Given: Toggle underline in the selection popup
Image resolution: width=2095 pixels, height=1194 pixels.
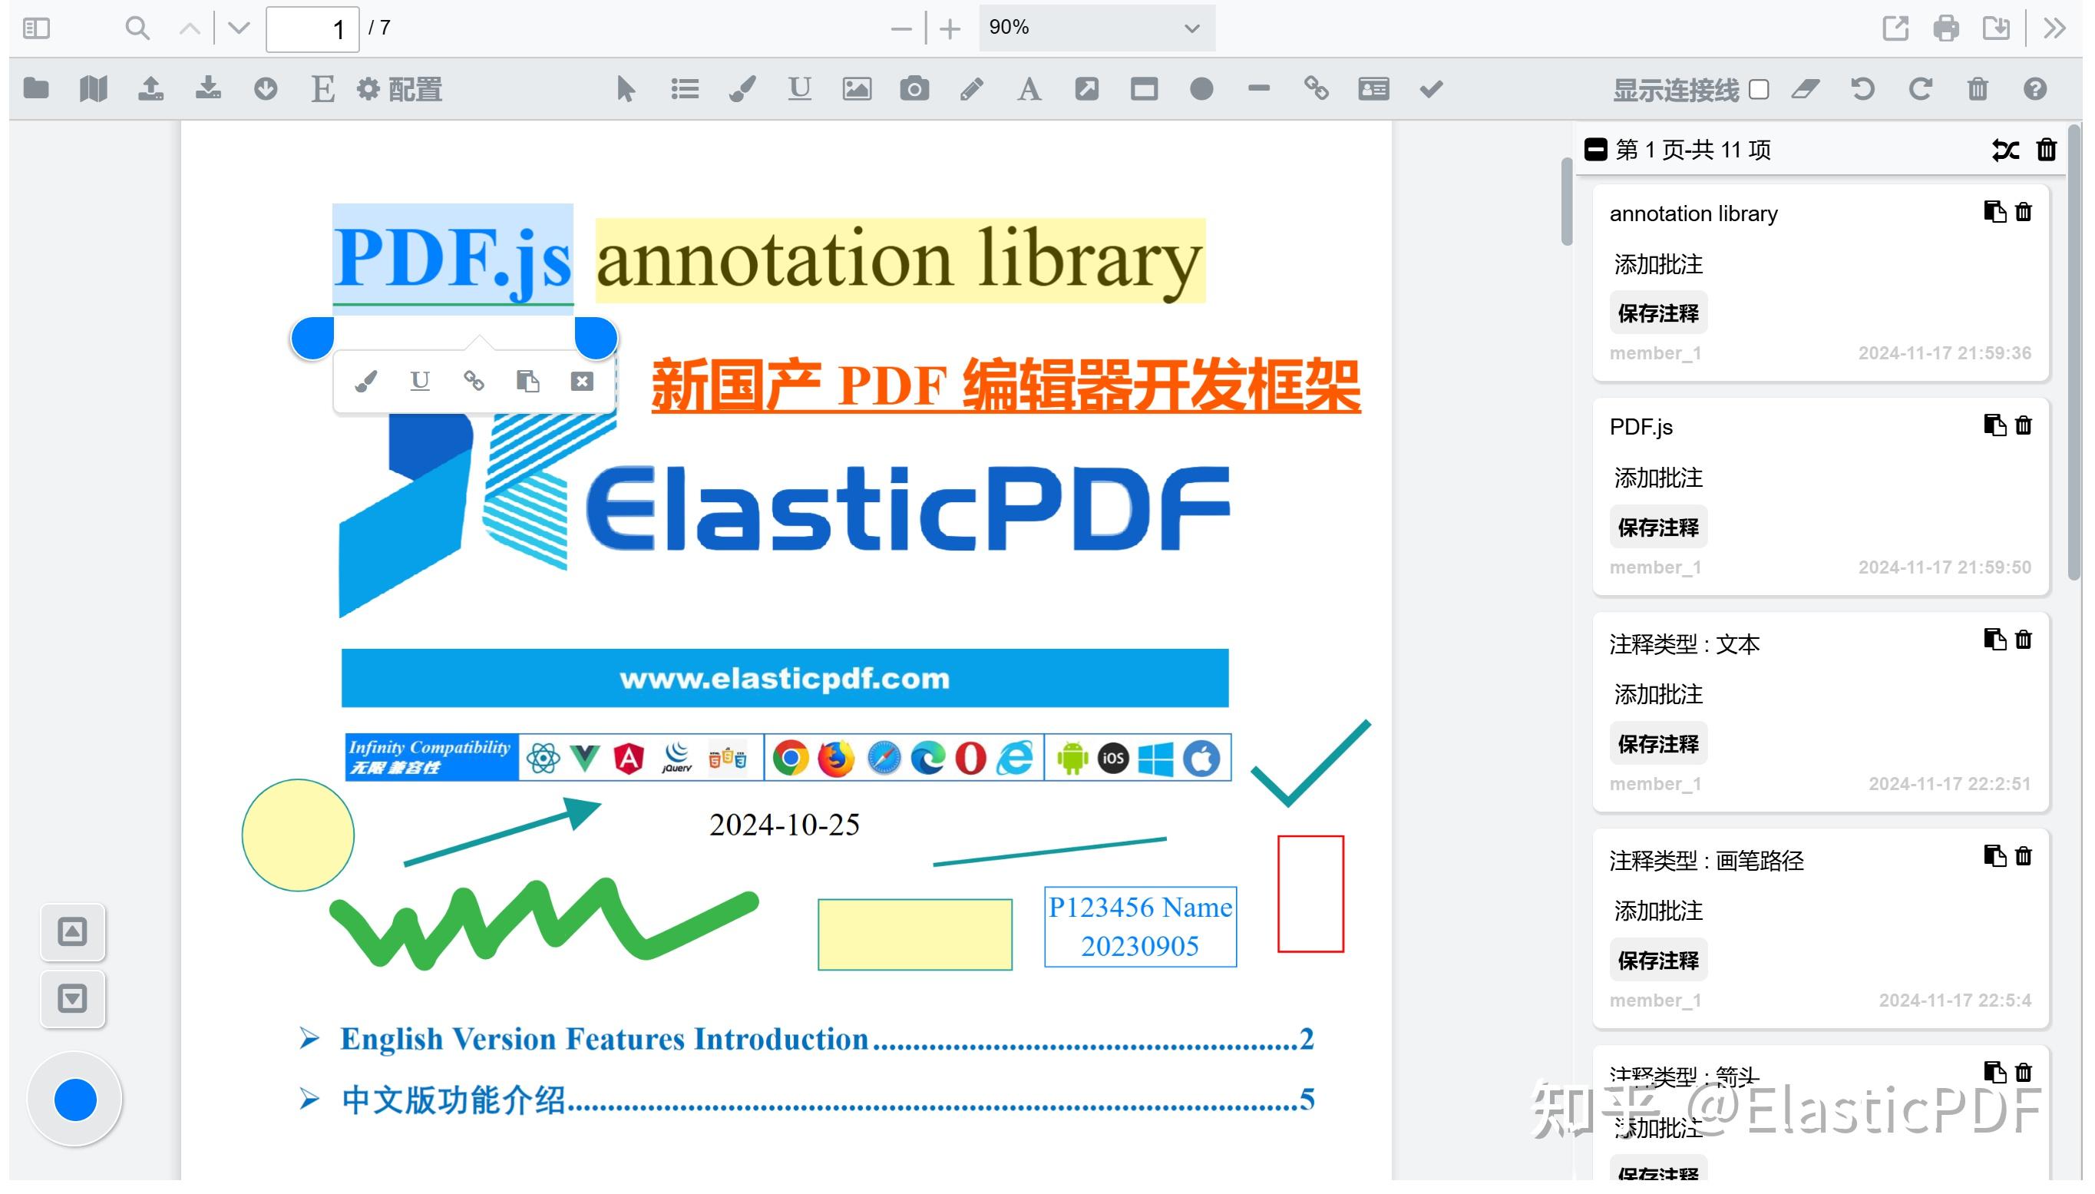Looking at the screenshot, I should click(421, 381).
